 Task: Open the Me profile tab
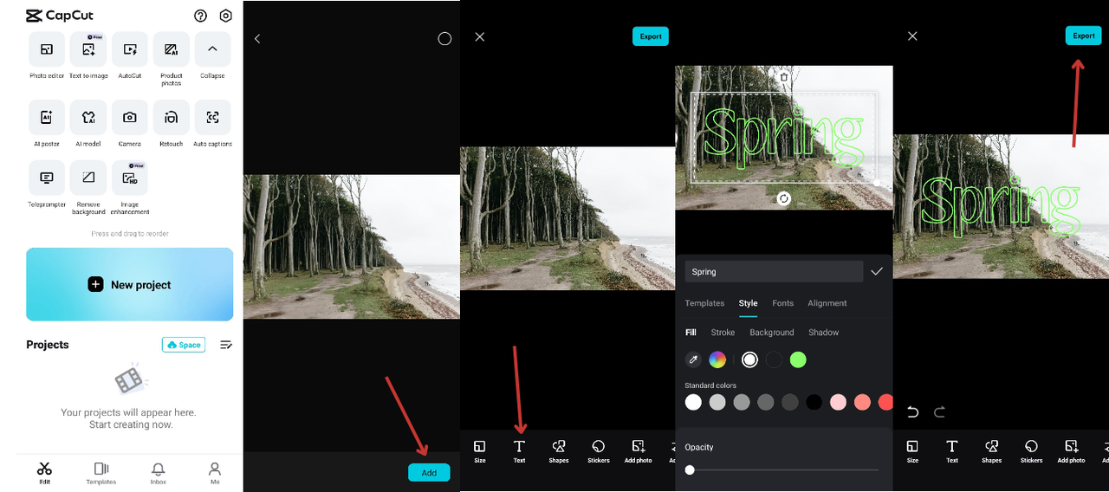[x=215, y=473]
